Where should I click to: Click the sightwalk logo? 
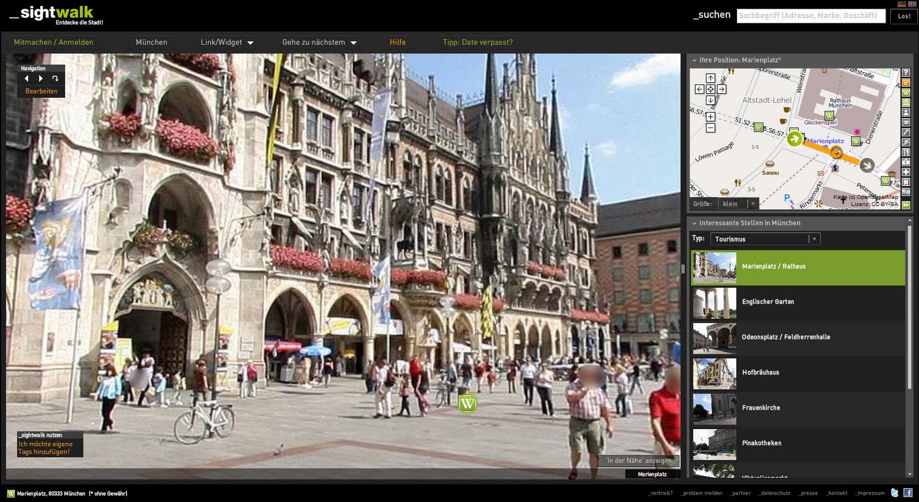[x=56, y=15]
